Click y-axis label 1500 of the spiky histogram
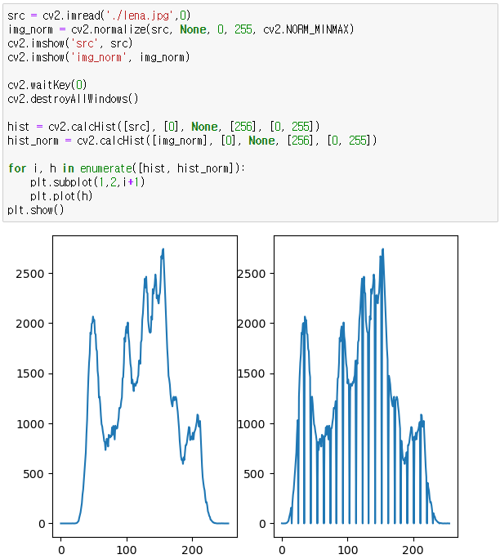This screenshot has height=559, width=500. pyautogui.click(x=252, y=373)
